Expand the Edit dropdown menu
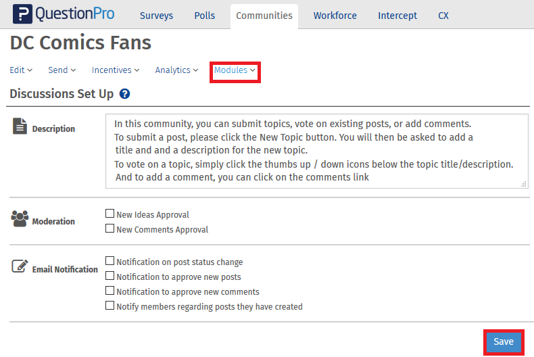Image resolution: width=534 pixels, height=357 pixels. click(21, 70)
